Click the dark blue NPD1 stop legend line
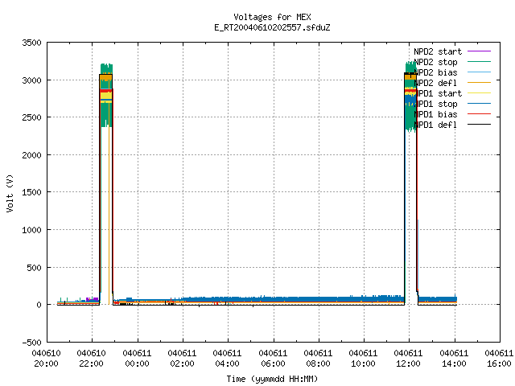The width and height of the screenshot is (515, 386). (479, 104)
